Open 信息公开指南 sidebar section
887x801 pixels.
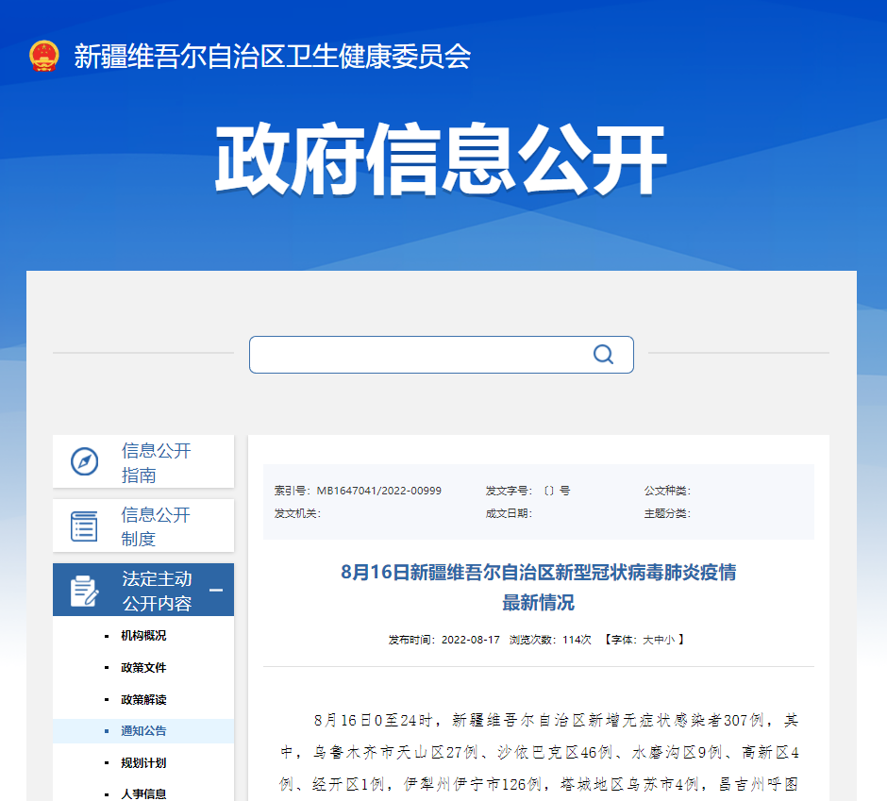(156, 462)
